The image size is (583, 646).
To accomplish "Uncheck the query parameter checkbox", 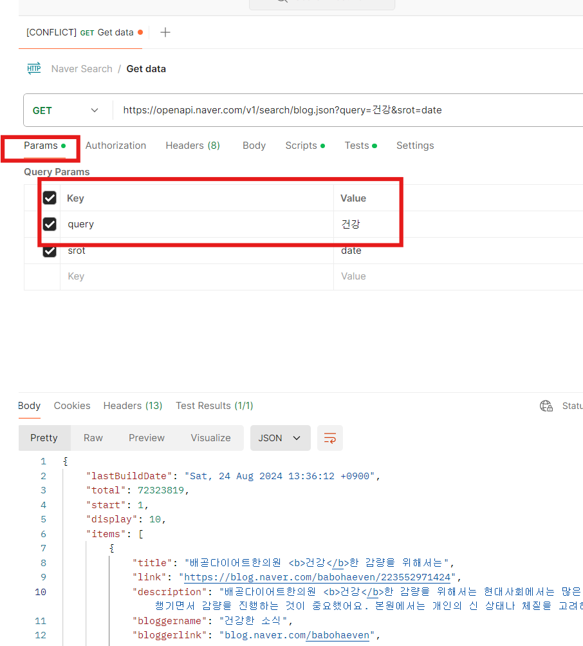I will (x=50, y=223).
